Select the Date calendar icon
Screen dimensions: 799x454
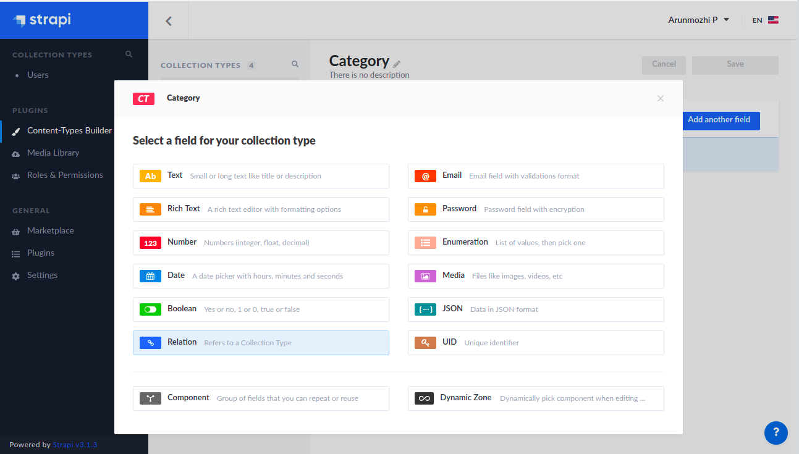(150, 276)
